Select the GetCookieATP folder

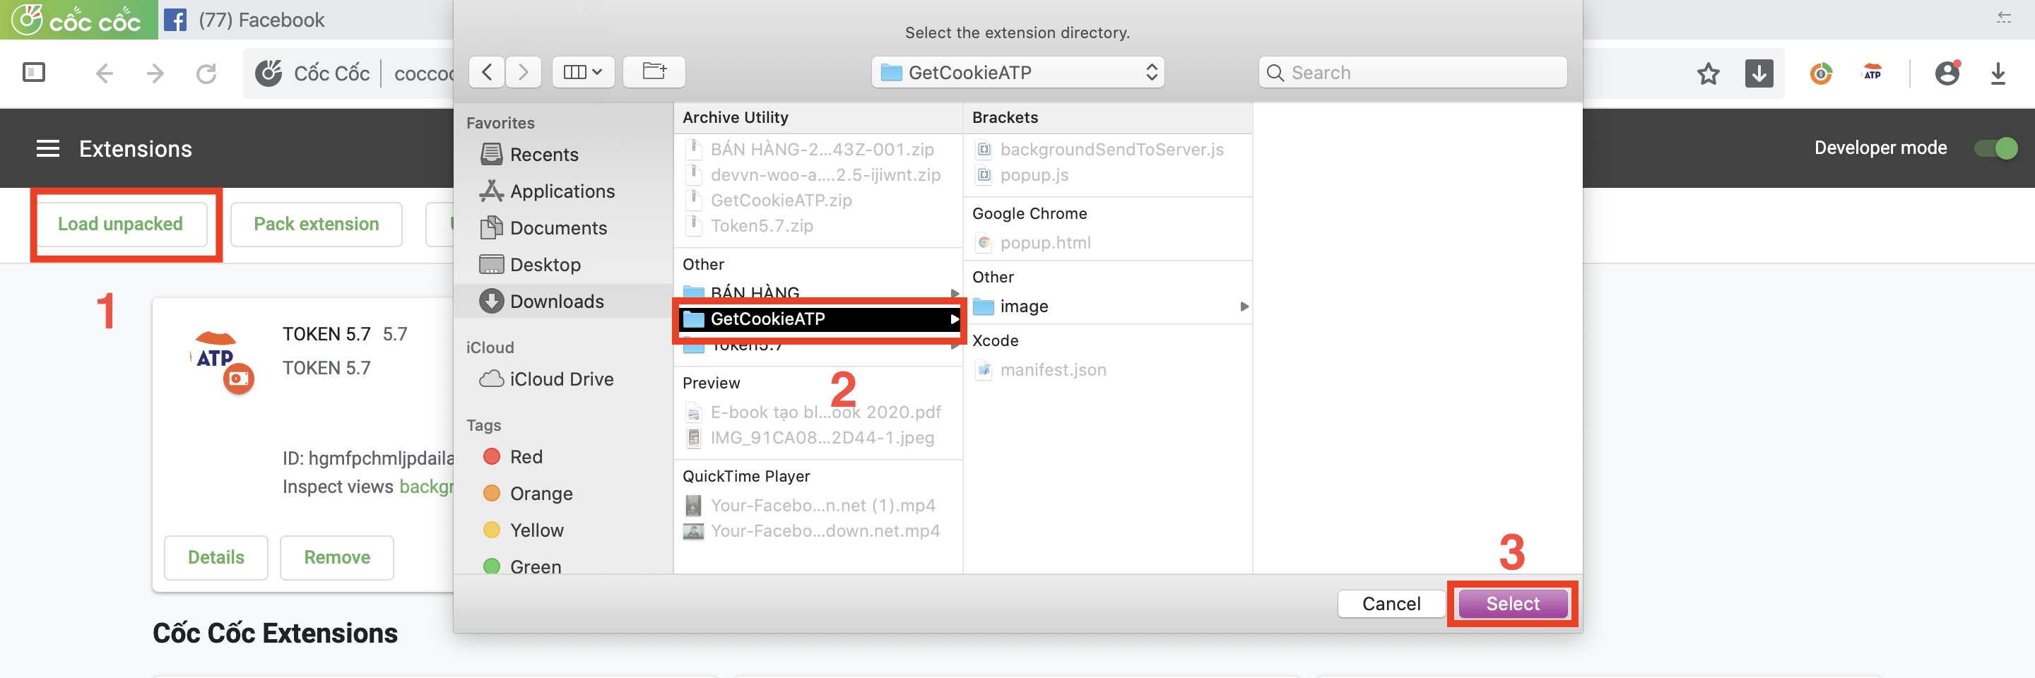point(818,320)
